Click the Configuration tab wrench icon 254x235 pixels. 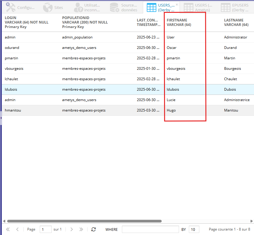pos(12,7)
